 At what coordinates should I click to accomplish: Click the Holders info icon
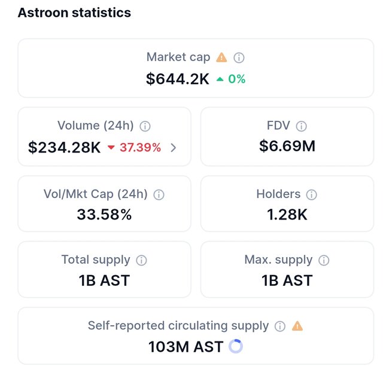pyautogui.click(x=311, y=194)
